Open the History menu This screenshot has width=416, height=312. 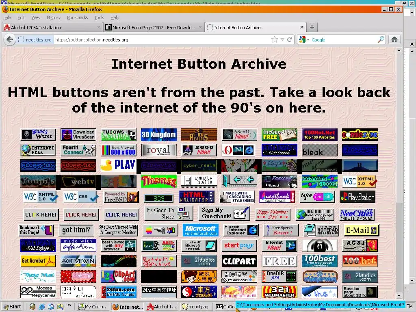pyautogui.click(x=54, y=17)
